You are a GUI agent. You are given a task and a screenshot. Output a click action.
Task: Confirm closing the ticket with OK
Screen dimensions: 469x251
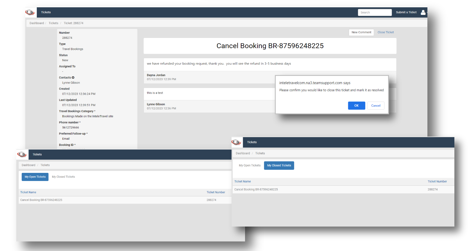(x=356, y=106)
